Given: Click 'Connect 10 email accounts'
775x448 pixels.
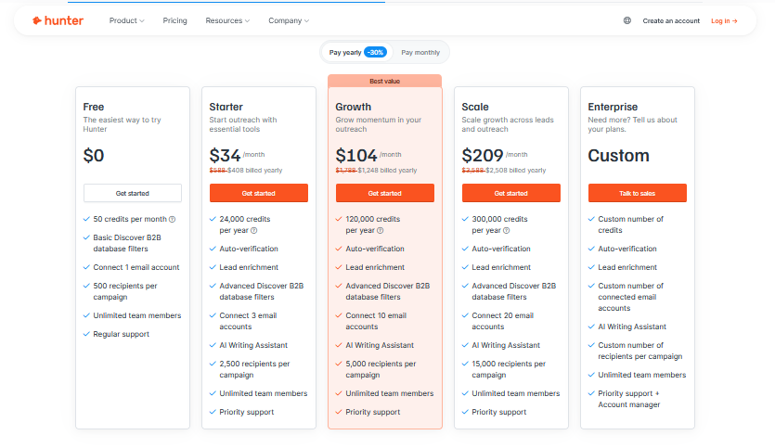Looking at the screenshot, I should [376, 321].
